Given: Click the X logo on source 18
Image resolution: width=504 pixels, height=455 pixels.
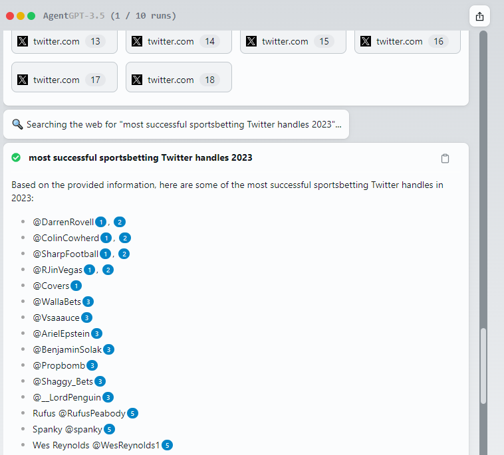Looking at the screenshot, I should [137, 80].
